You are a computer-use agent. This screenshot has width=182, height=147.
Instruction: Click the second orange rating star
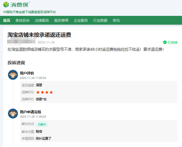coord(42,92)
